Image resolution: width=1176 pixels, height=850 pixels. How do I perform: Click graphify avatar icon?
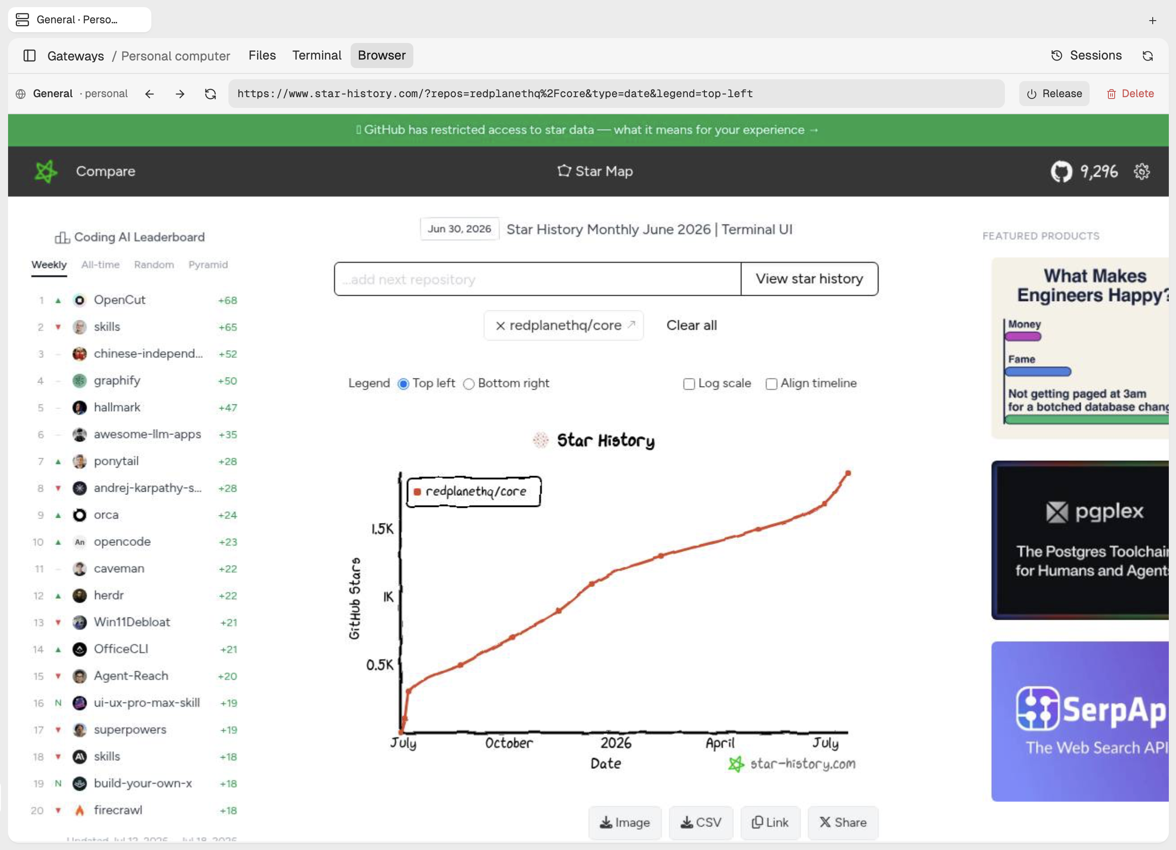click(79, 381)
